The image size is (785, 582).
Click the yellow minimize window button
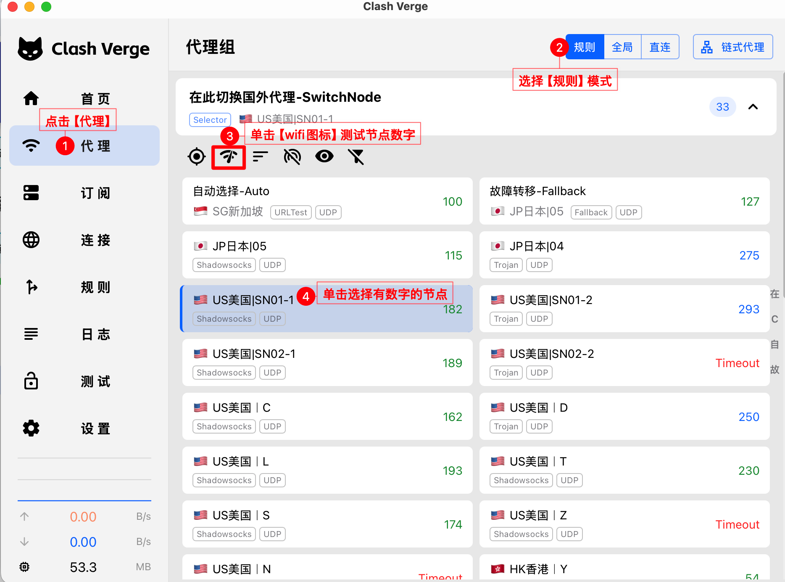tap(29, 6)
